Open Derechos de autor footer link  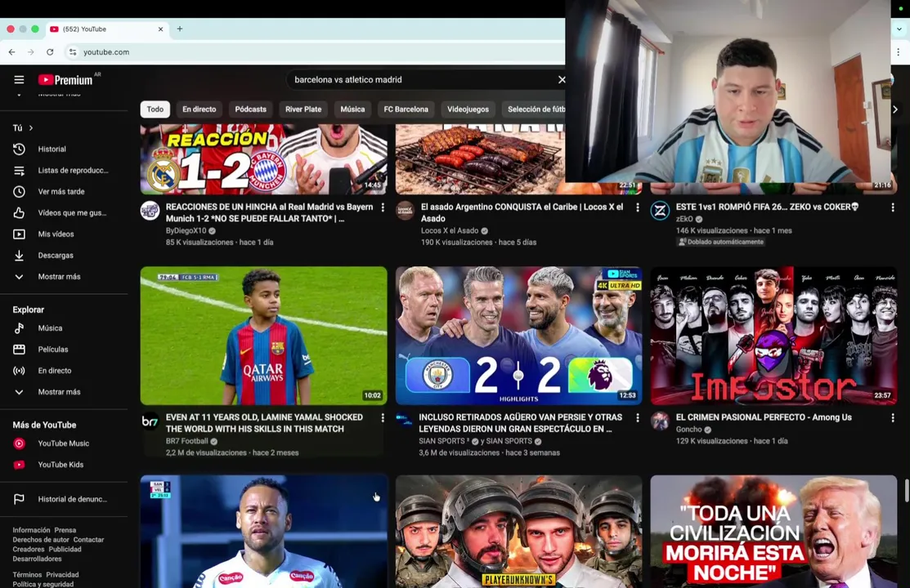pos(41,540)
